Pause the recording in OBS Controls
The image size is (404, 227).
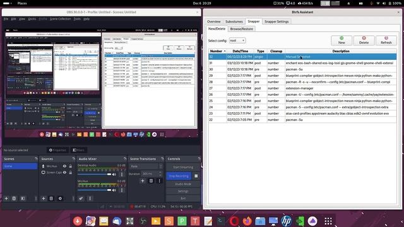[x=196, y=176]
